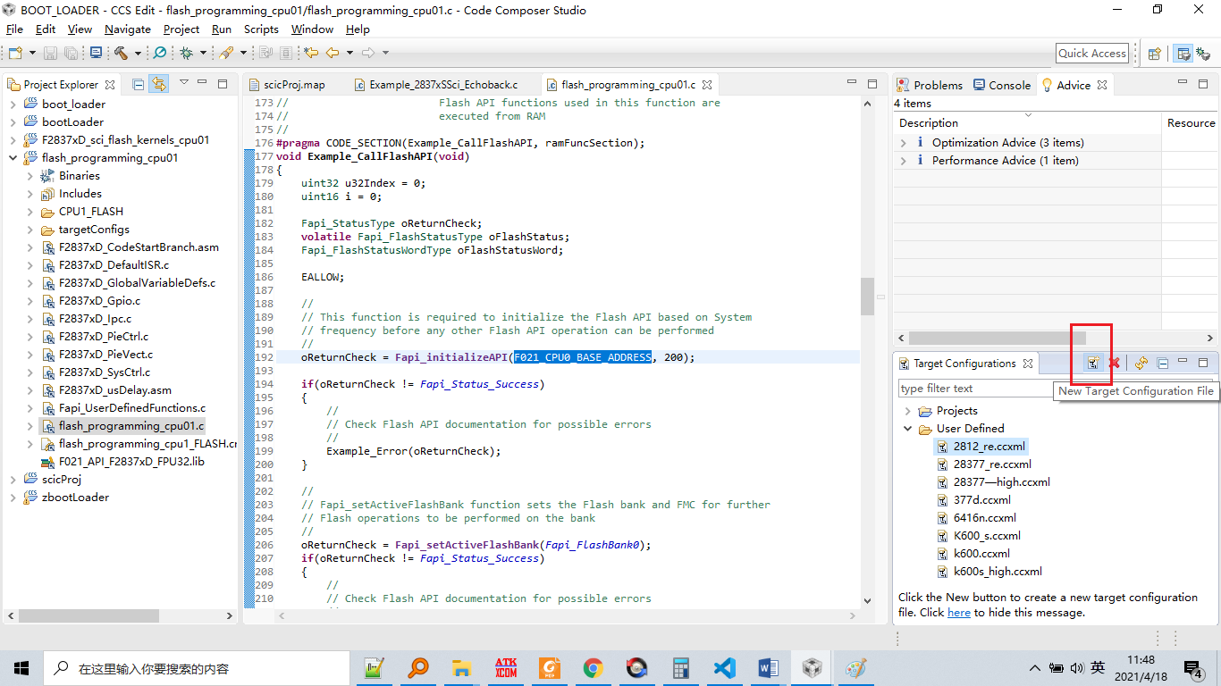Collapse the flash_programming_cpu01 project tree
This screenshot has width=1221, height=686.
(x=13, y=158)
